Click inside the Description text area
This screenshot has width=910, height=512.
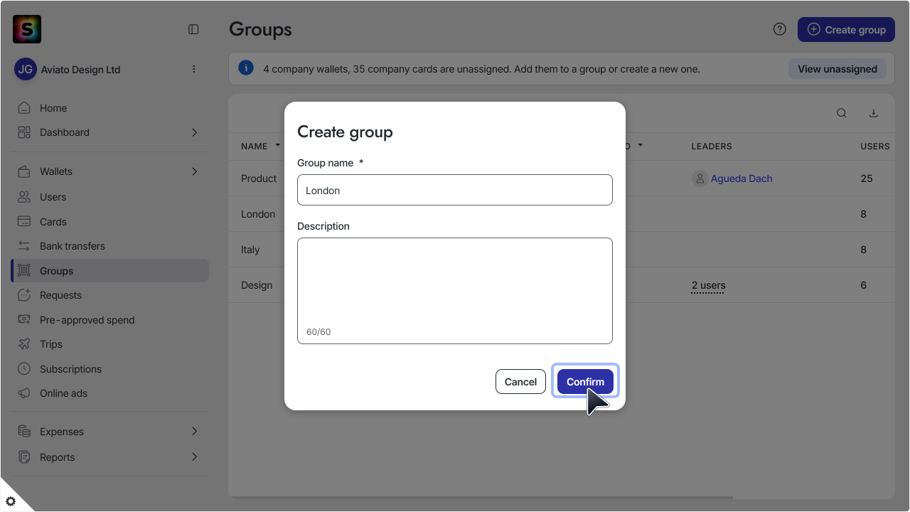(455, 291)
